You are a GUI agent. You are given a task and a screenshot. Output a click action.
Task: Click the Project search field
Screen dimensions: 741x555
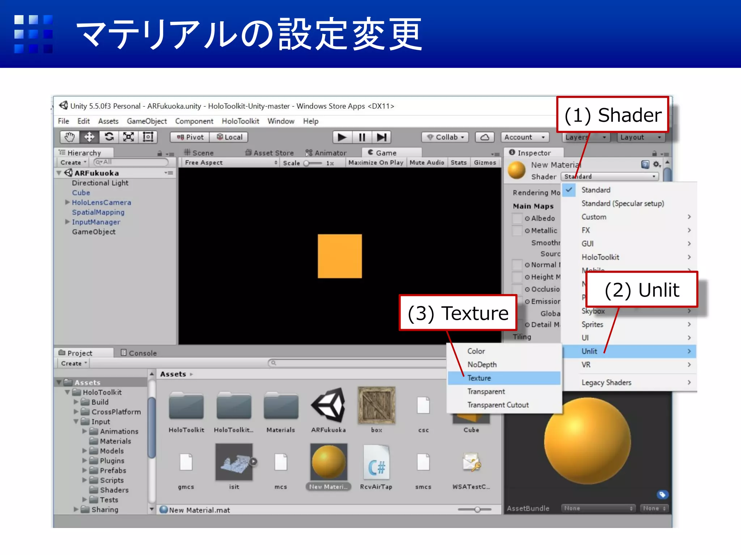[356, 363]
